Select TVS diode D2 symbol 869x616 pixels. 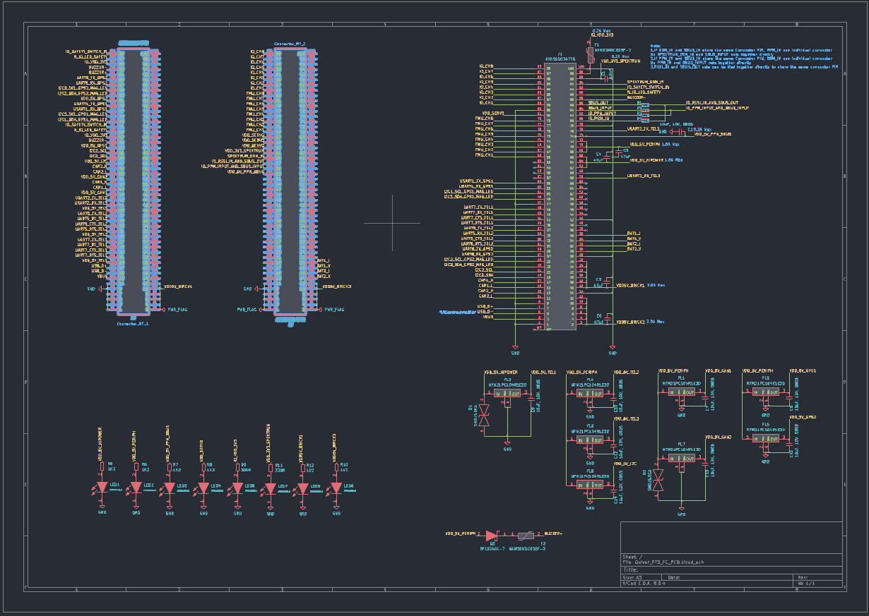[659, 481]
